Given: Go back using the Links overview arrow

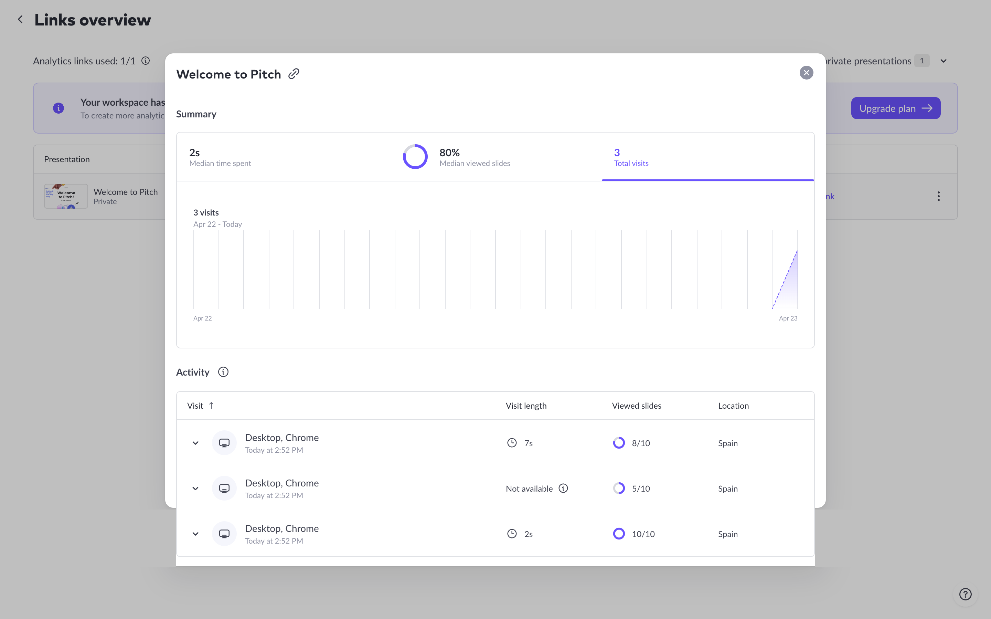Looking at the screenshot, I should [x=20, y=20].
